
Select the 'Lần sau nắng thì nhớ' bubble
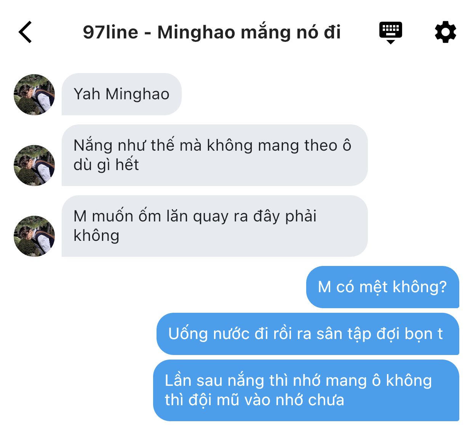(306, 390)
